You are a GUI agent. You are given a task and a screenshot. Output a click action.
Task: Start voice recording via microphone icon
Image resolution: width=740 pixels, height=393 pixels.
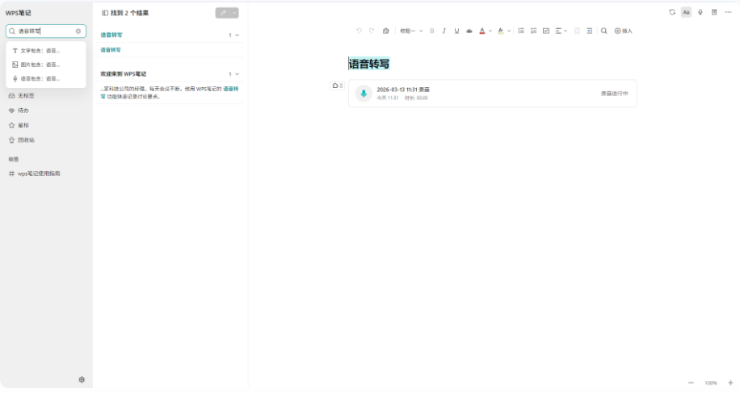(700, 12)
